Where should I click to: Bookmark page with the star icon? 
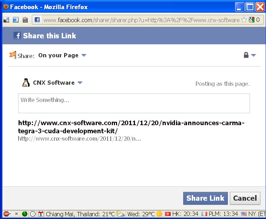(244, 20)
